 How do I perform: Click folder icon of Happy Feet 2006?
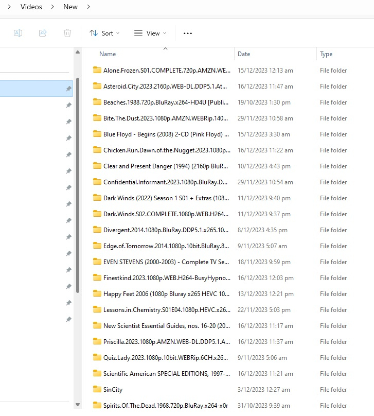coord(97,293)
